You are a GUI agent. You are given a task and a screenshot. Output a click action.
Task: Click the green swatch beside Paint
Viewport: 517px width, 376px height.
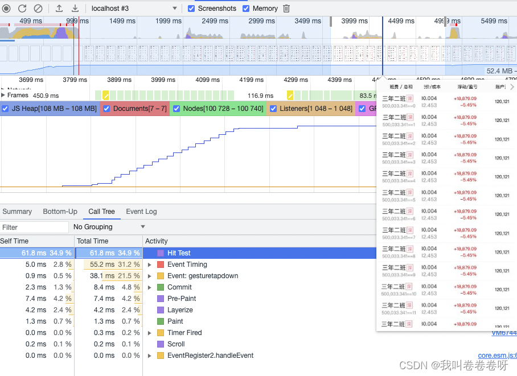coord(161,321)
